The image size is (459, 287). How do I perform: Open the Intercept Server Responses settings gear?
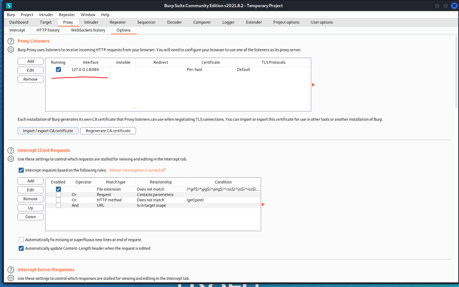click(10, 278)
